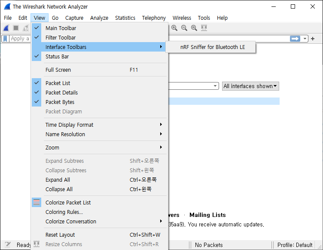Screen dimensions: 323x250
Task: Close the View menu
Action: (x=40, y=18)
